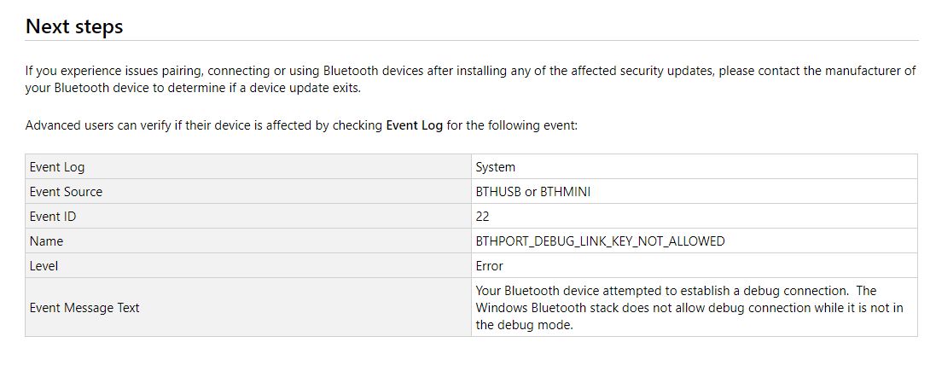Viewport: 936px width, 371px height.
Task: Select the "Event Log" table row label
Action: tap(57, 167)
